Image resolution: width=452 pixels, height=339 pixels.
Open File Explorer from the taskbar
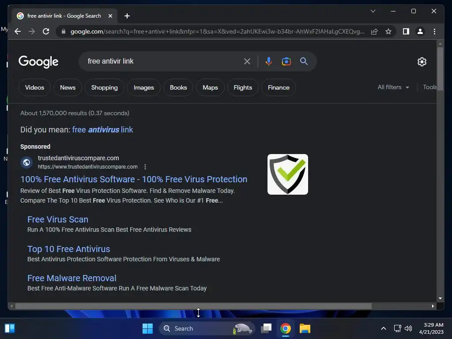(x=305, y=328)
